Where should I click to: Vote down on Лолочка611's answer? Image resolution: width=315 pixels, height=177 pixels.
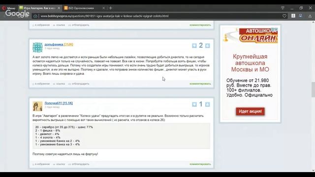[x=194, y=104]
